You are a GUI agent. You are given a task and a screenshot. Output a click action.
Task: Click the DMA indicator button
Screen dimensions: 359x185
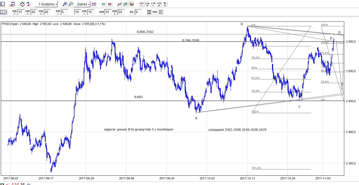point(155,12)
